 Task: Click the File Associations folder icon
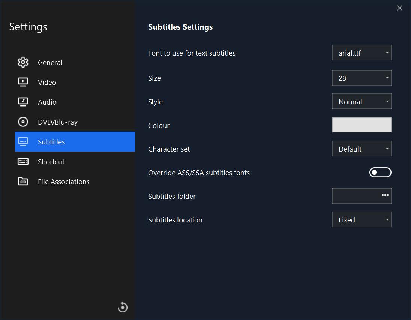pyautogui.click(x=23, y=182)
